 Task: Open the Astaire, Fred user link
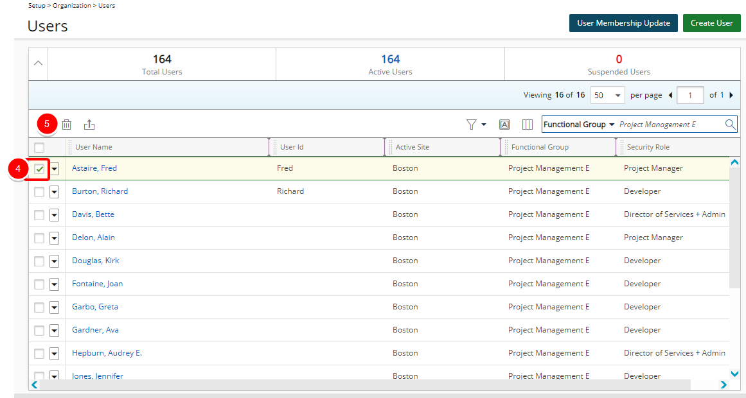(x=94, y=168)
